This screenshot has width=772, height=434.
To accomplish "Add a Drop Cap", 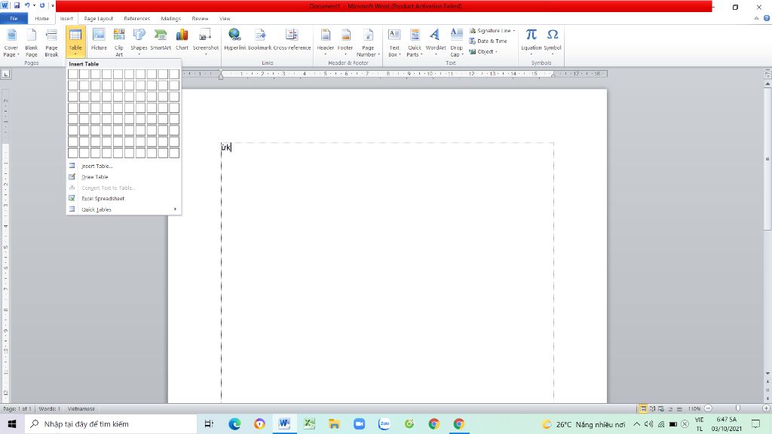I will click(456, 42).
